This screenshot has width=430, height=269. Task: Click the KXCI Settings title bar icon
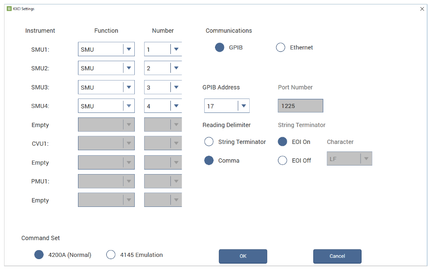(x=9, y=9)
